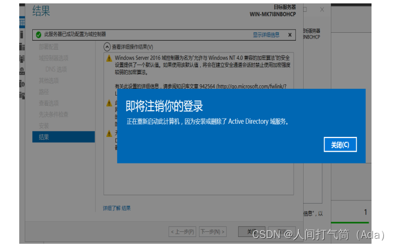Select the 路径 wizard step

(x=44, y=92)
